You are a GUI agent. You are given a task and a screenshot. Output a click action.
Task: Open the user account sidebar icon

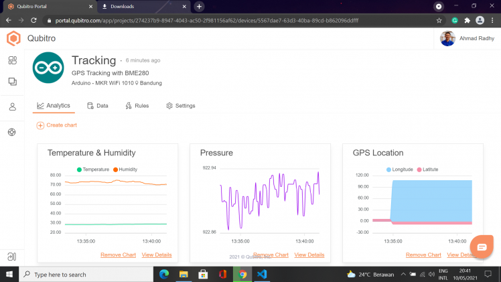13,107
